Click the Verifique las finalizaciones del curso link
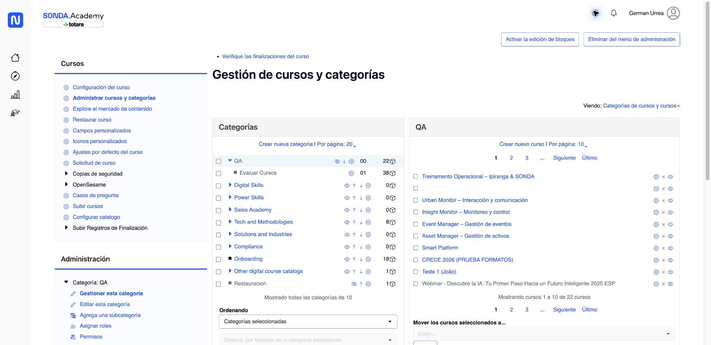The height and width of the screenshot is (345, 711). 265,57
